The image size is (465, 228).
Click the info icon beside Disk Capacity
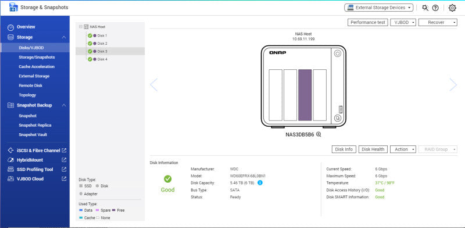260,183
